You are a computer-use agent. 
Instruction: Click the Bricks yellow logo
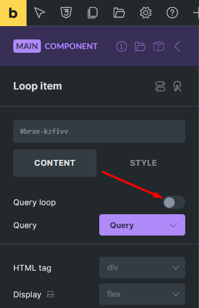(x=13, y=13)
